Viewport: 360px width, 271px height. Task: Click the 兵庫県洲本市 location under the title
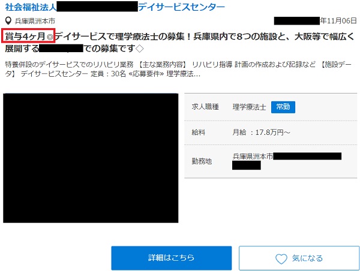pos(35,21)
